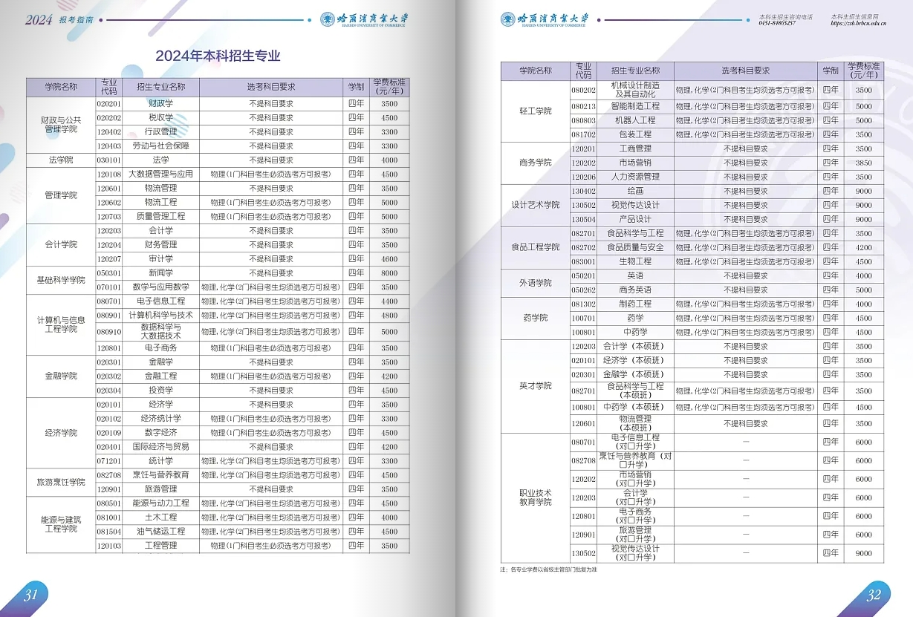Click the 审计学 major cell
913x617 pixels.
coord(160,259)
